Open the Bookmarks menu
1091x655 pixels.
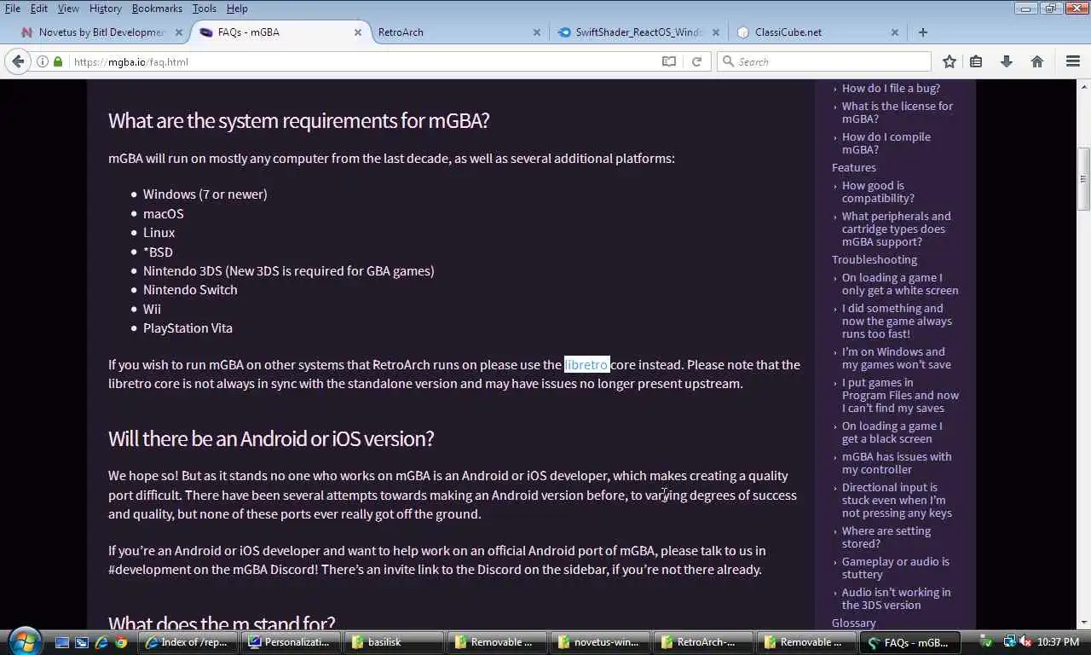tap(157, 9)
